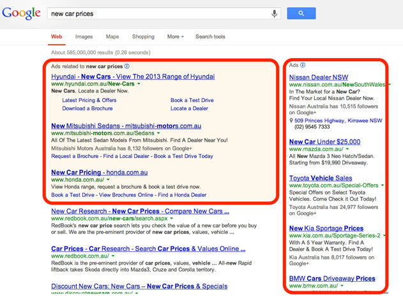Open Discount New Cars Prices & Specials result
Screen dimensions: 403x306
pos(139,286)
